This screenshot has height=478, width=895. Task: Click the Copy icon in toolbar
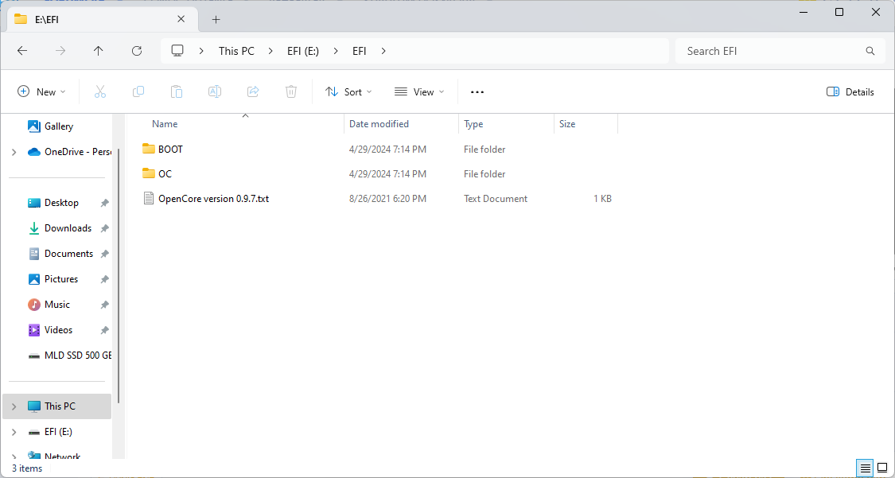tap(138, 92)
